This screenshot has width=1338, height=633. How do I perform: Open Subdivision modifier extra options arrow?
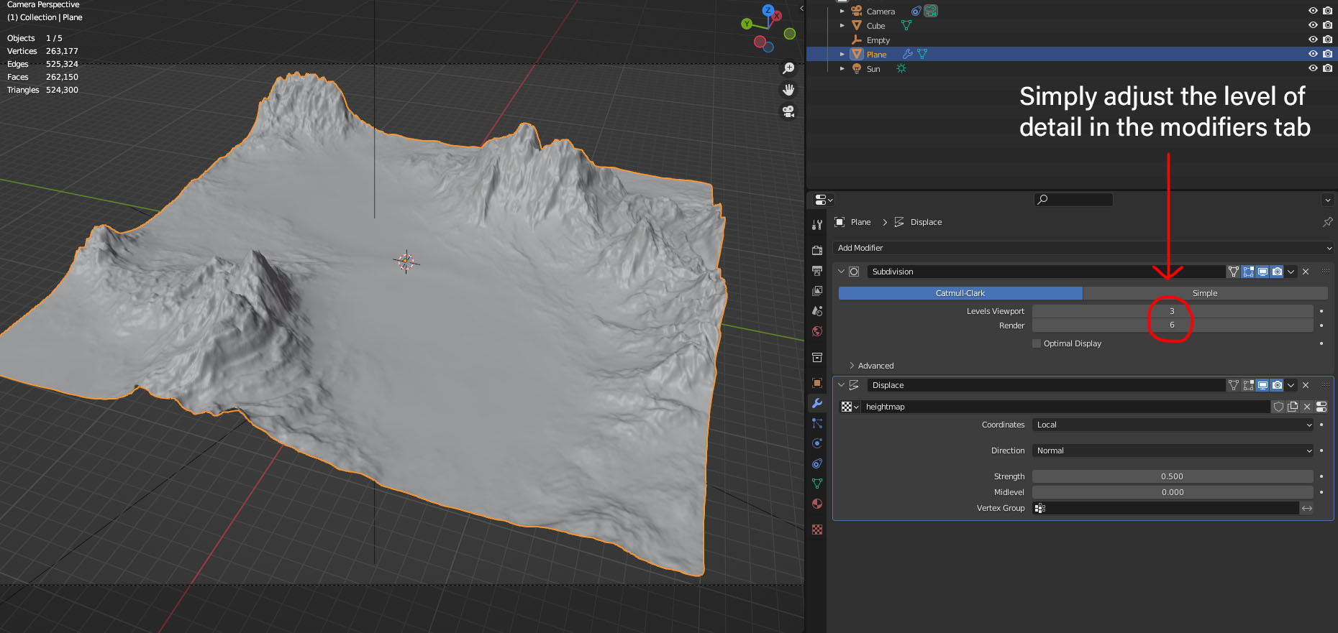click(x=1291, y=272)
